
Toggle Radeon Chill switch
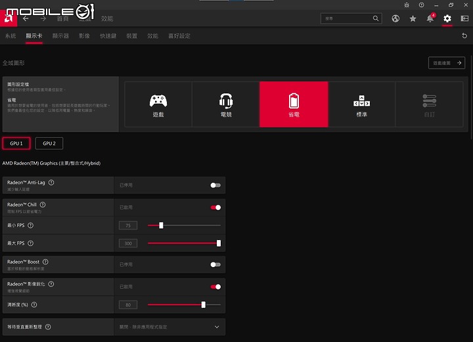pyautogui.click(x=215, y=207)
